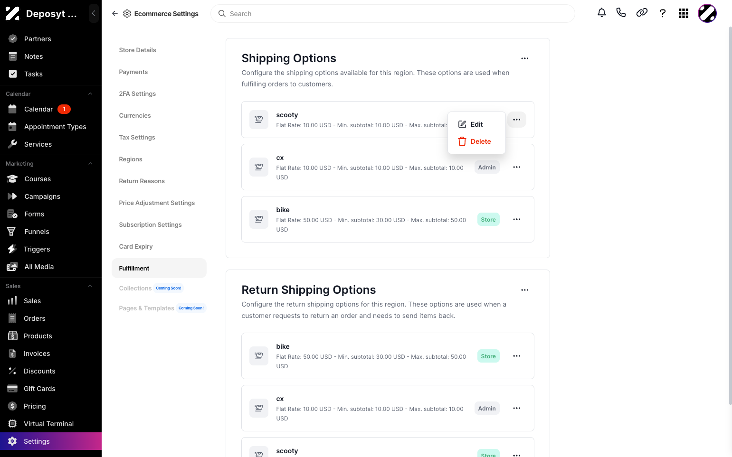
Task: Open the 2FA Settings tab
Action: (137, 93)
